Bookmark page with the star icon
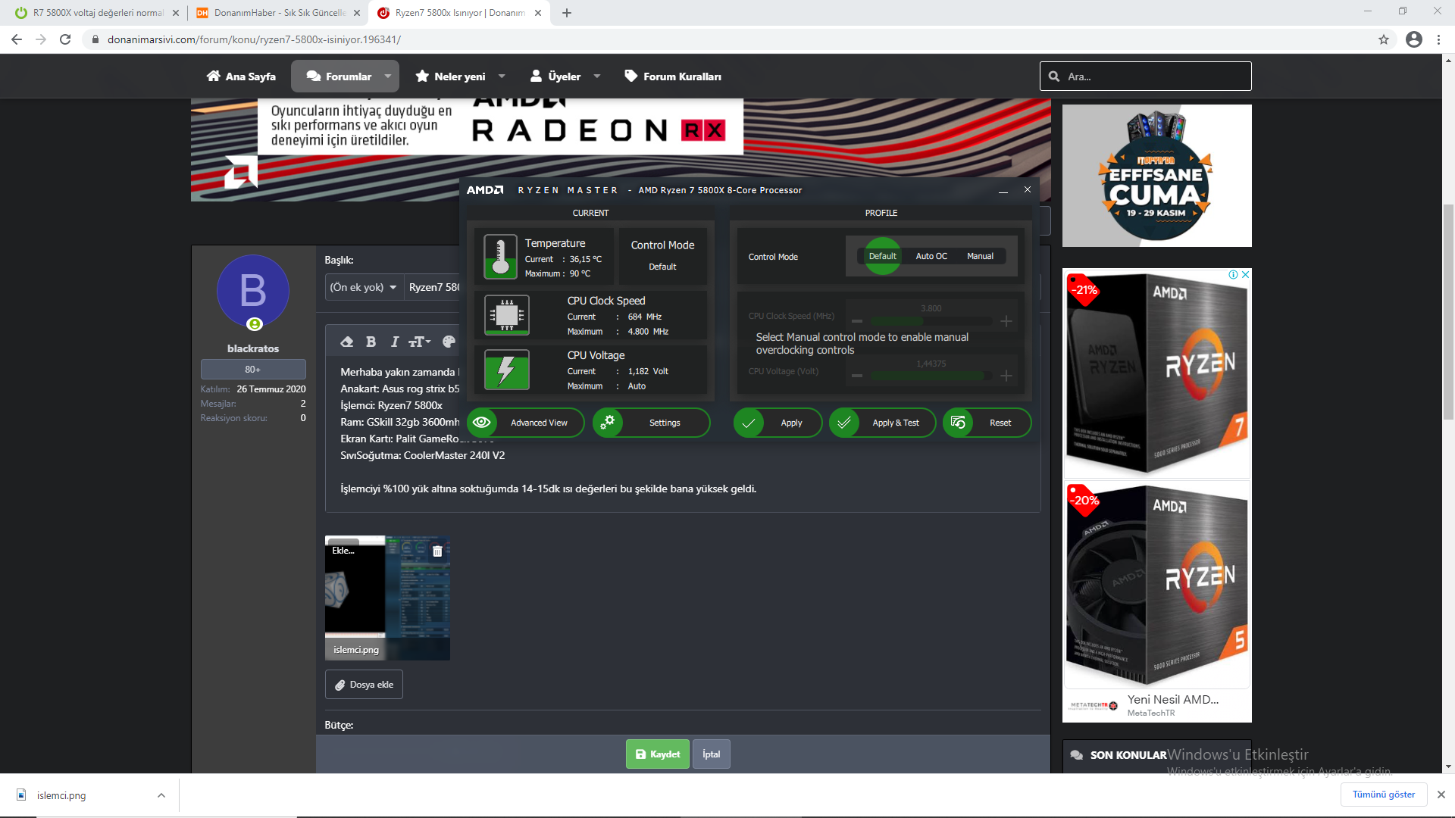This screenshot has height=818, width=1455. 1384,39
